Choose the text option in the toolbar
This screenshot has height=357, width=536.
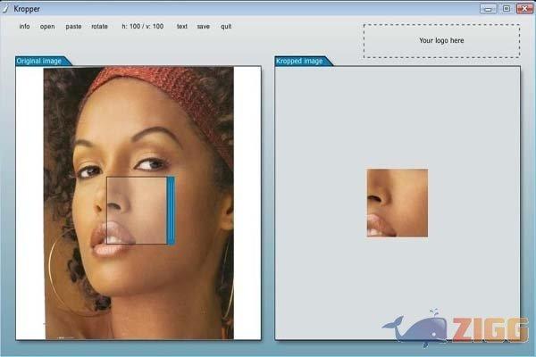182,27
